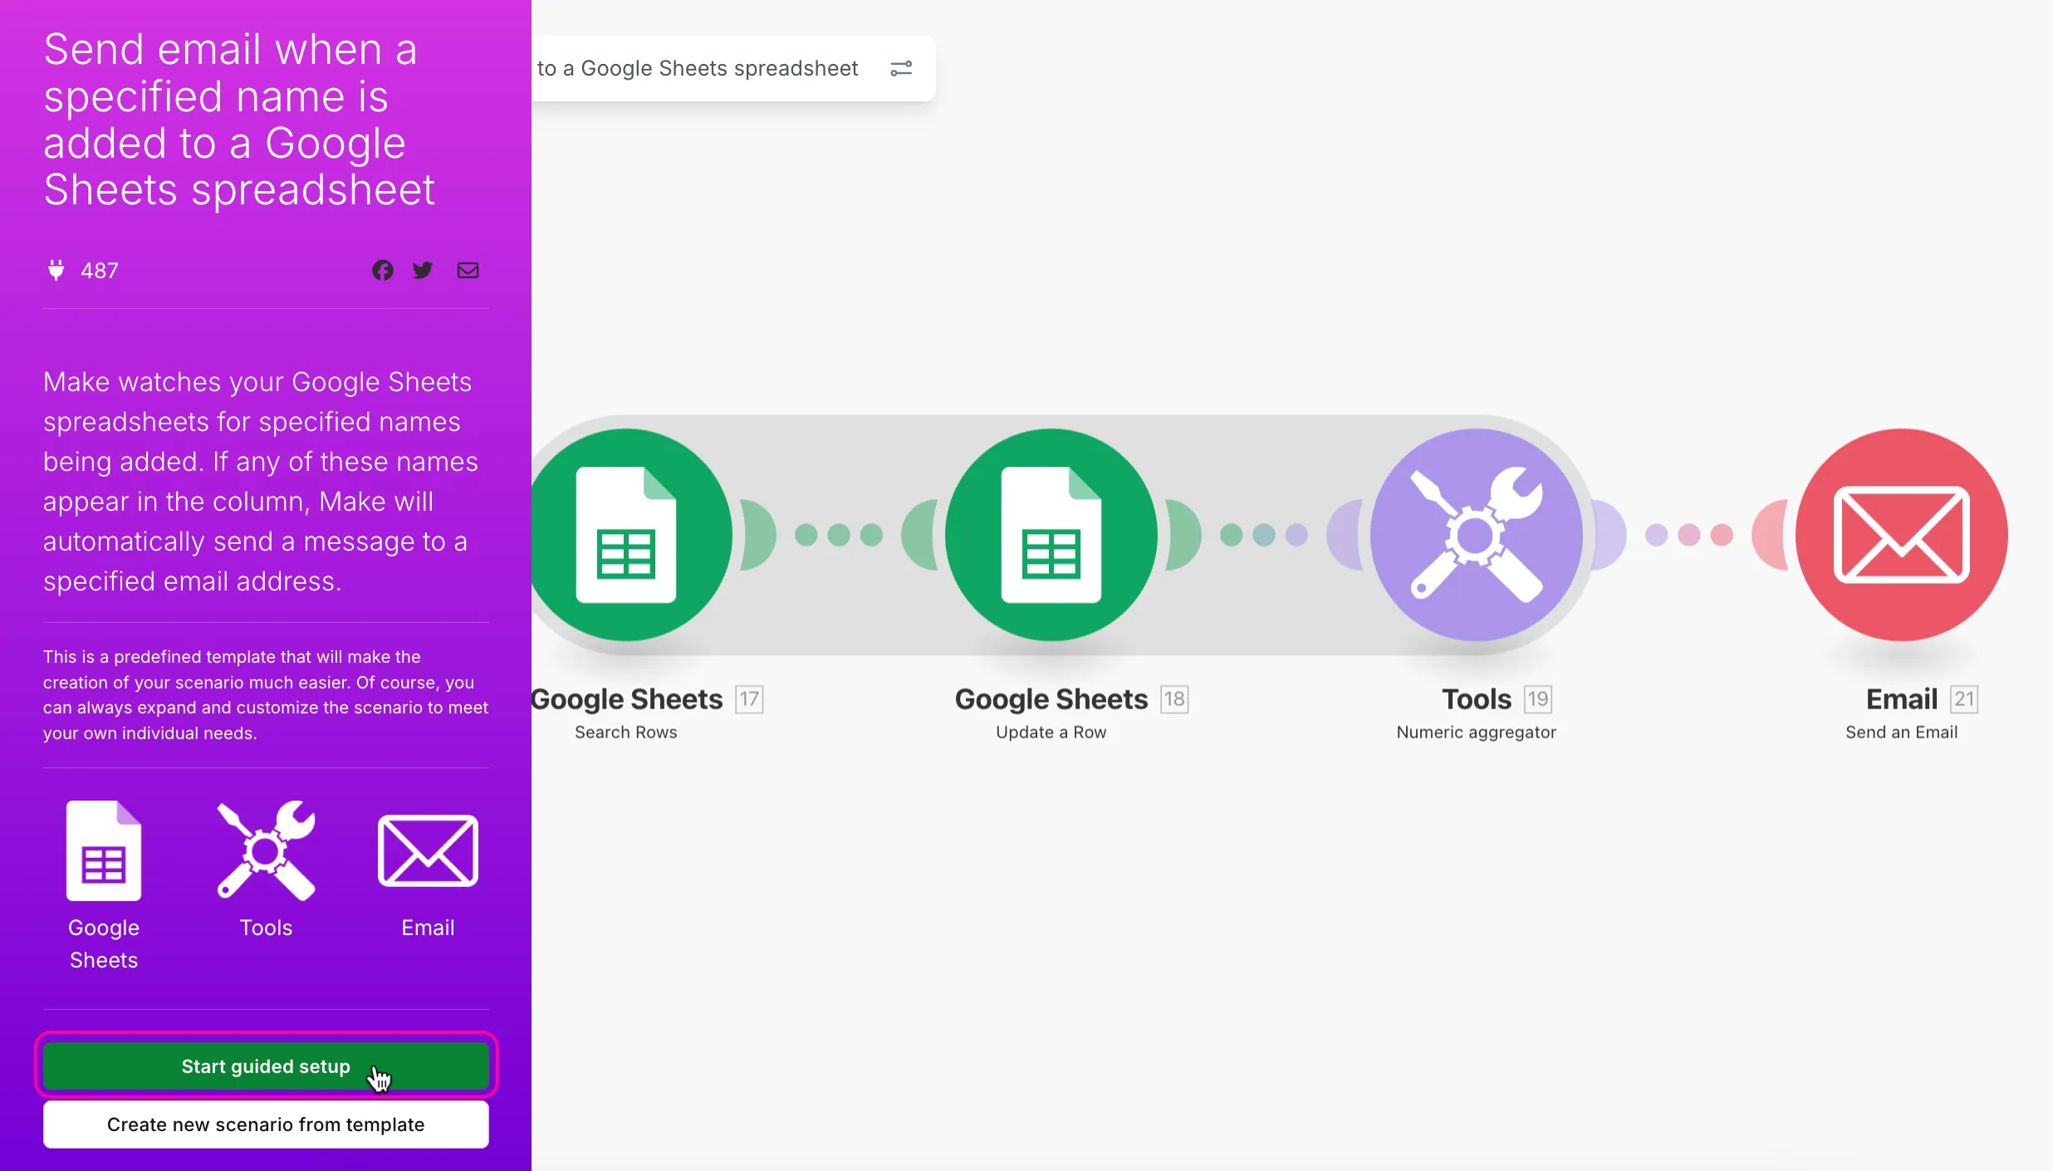This screenshot has height=1171, width=2053.
Task: Click the usage count '487'
Action: (x=100, y=271)
